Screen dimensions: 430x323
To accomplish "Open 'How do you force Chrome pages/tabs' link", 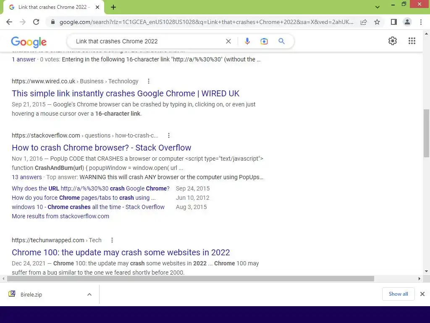I will [84, 198].
